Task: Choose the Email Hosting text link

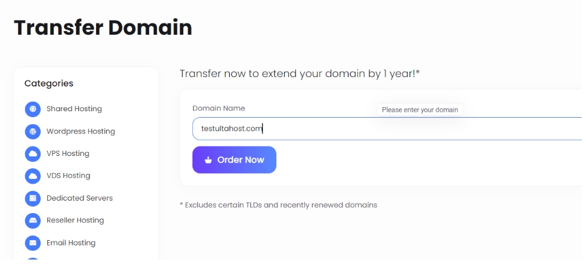Action: coord(71,242)
